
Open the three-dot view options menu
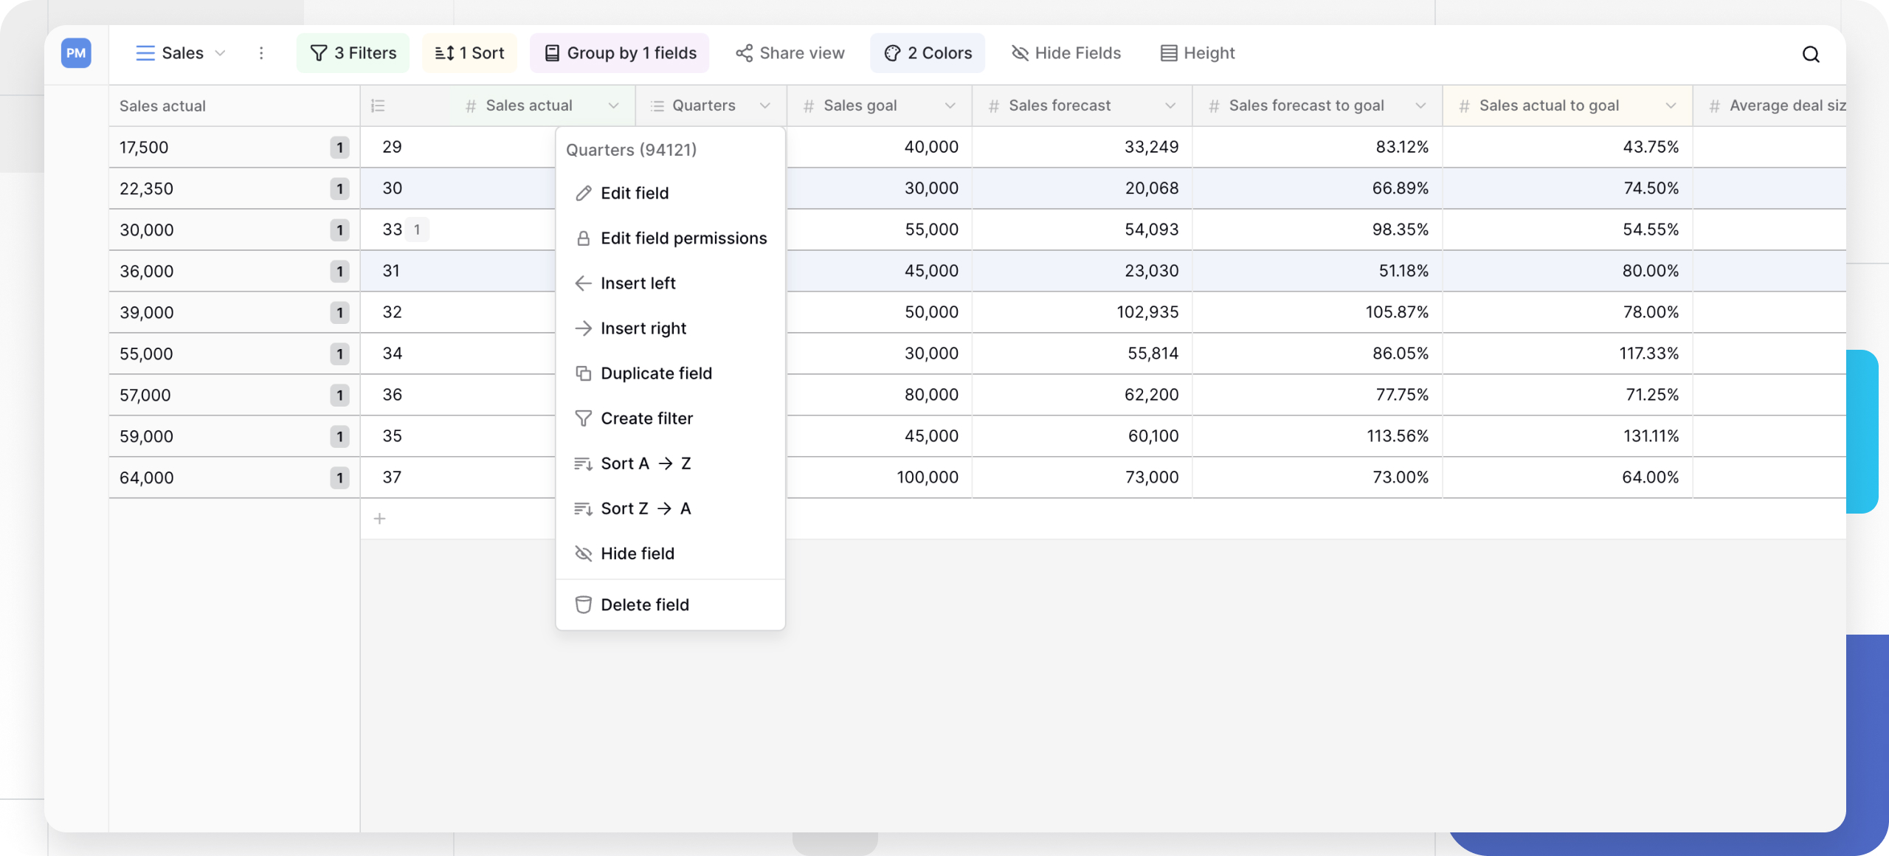click(x=261, y=53)
